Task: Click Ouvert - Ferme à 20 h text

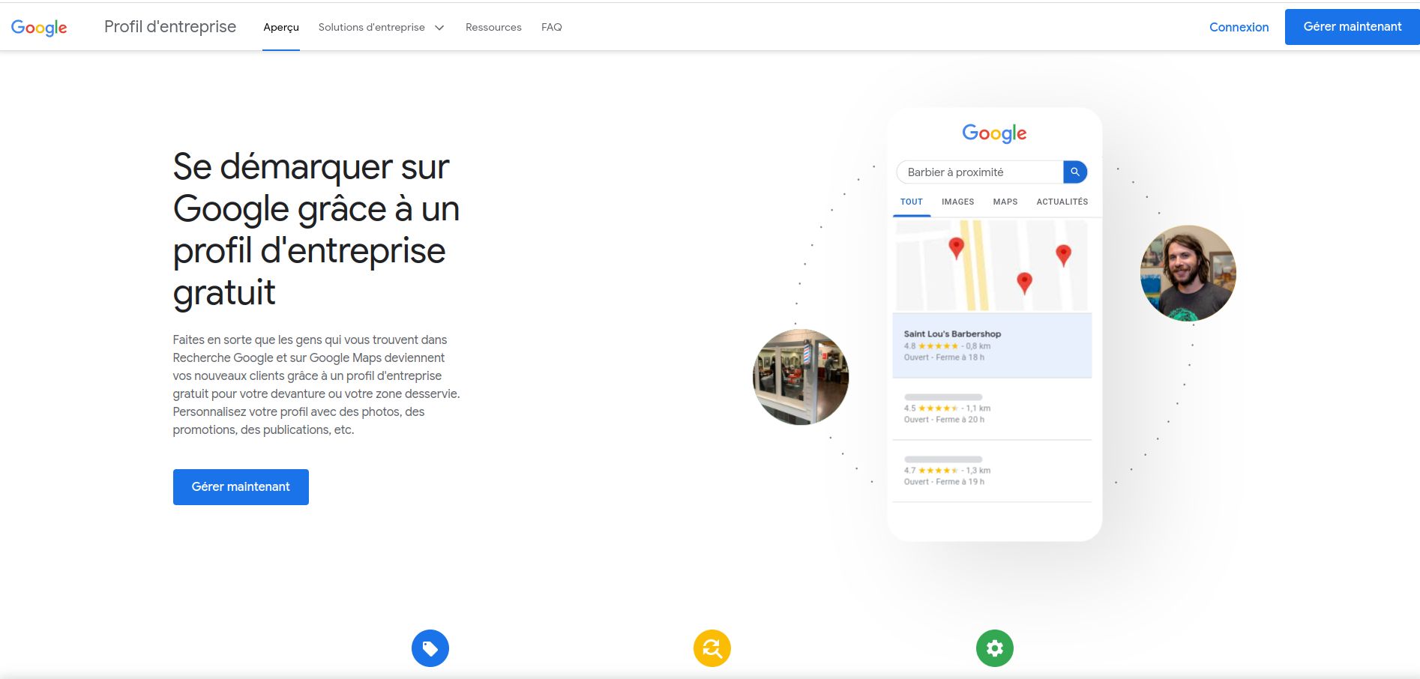Action: (944, 420)
